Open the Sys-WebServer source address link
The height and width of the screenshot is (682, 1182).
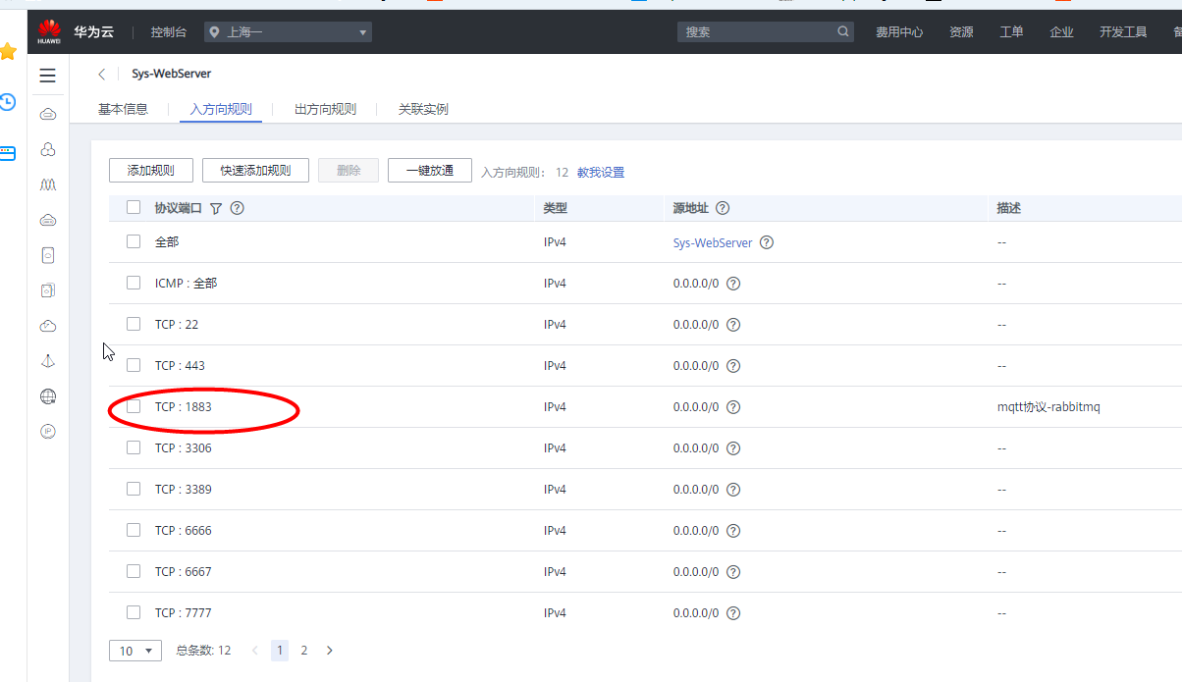[713, 242]
